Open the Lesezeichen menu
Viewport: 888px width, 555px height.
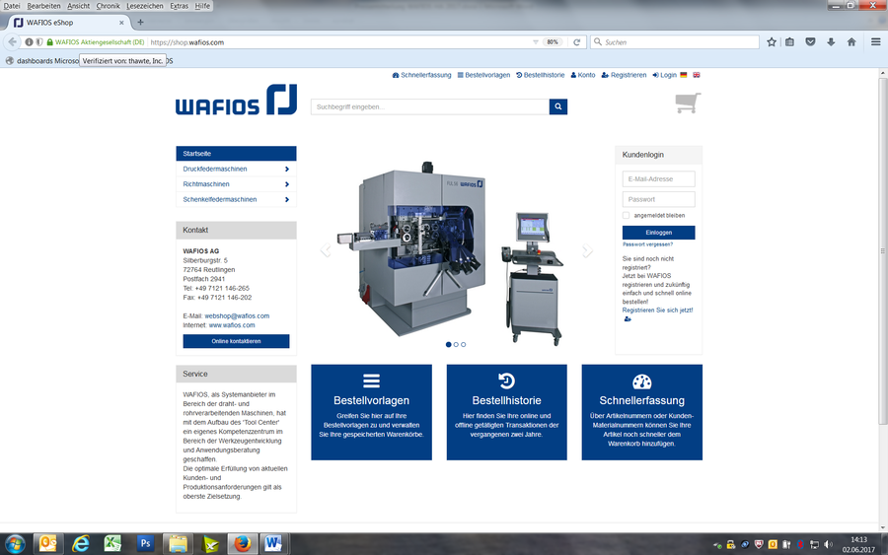tap(144, 6)
